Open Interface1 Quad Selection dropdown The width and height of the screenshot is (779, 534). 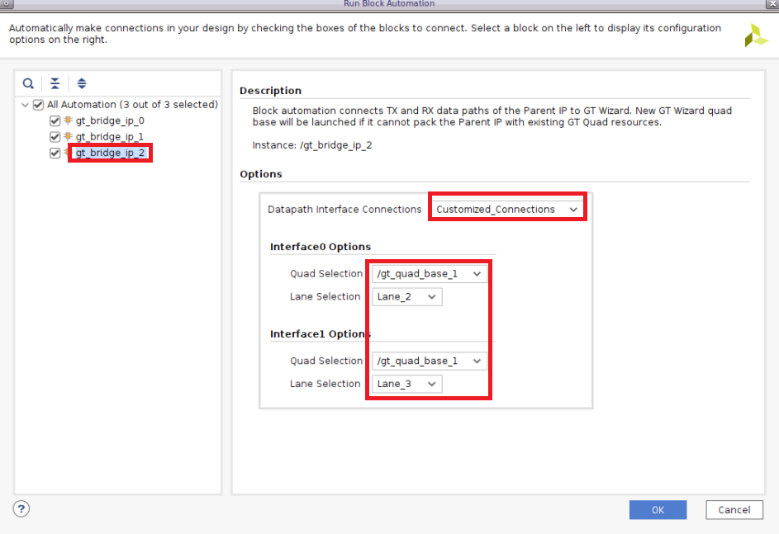click(x=430, y=361)
